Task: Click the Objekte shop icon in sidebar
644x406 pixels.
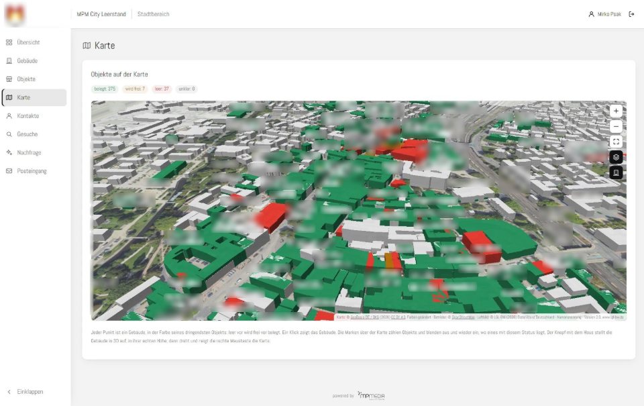Action: click(x=9, y=79)
